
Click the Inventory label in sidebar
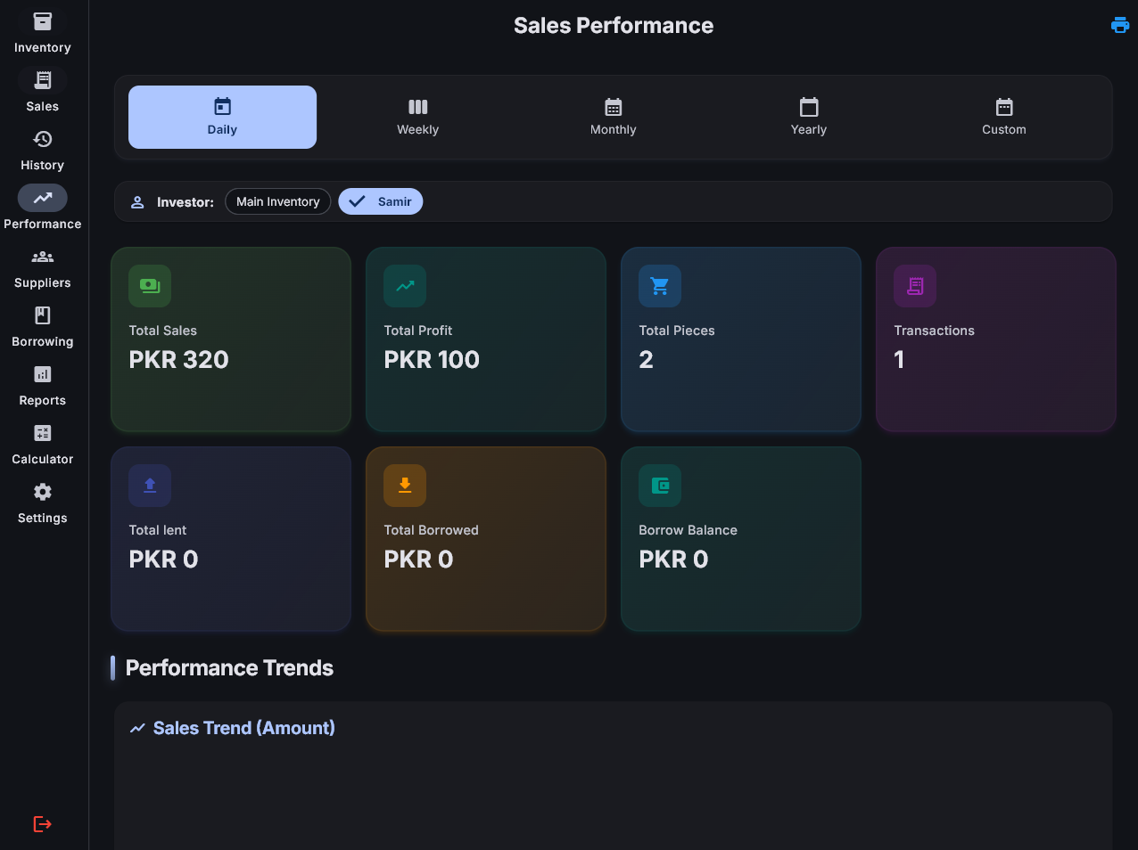pyautogui.click(x=43, y=48)
